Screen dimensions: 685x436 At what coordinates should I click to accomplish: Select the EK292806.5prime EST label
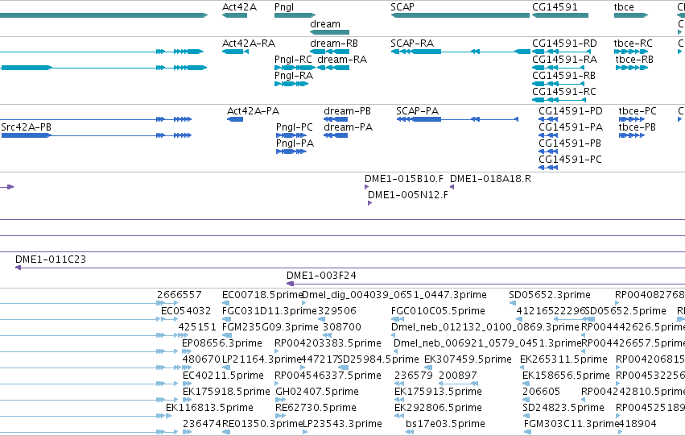tap(438, 409)
